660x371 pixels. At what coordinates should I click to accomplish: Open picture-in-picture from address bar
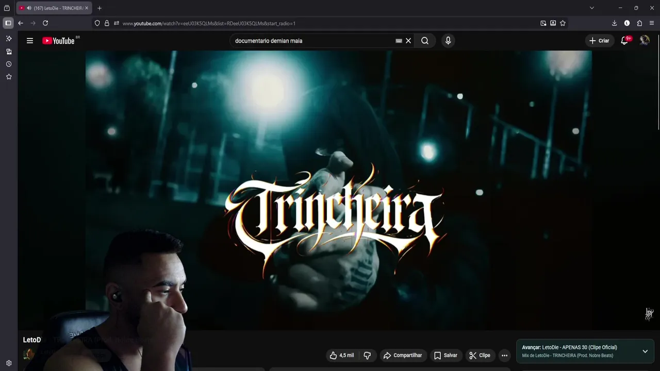click(x=543, y=23)
